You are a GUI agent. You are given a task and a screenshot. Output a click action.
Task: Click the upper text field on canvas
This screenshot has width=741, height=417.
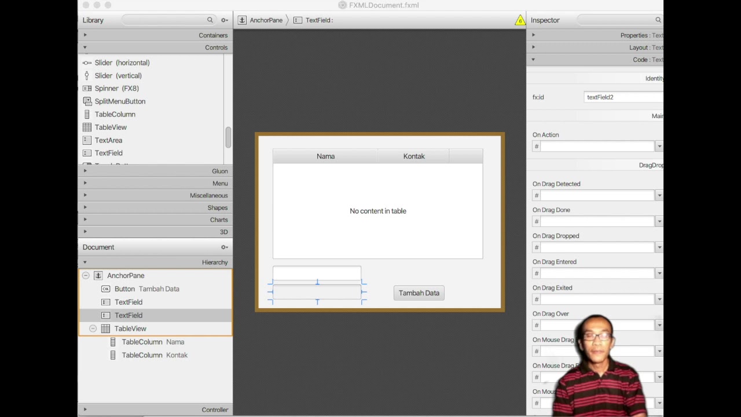click(317, 273)
